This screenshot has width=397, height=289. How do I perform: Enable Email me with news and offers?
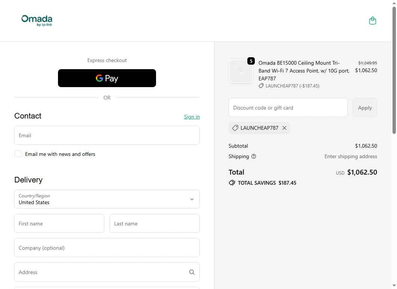point(18,154)
